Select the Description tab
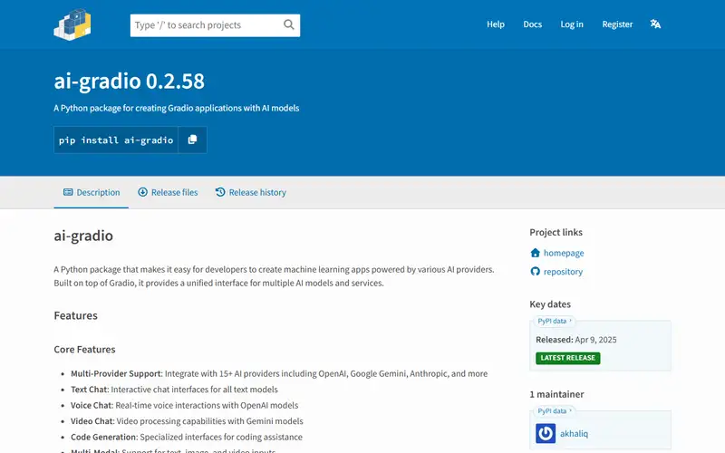Viewport: 725px width, 453px height. click(x=92, y=192)
